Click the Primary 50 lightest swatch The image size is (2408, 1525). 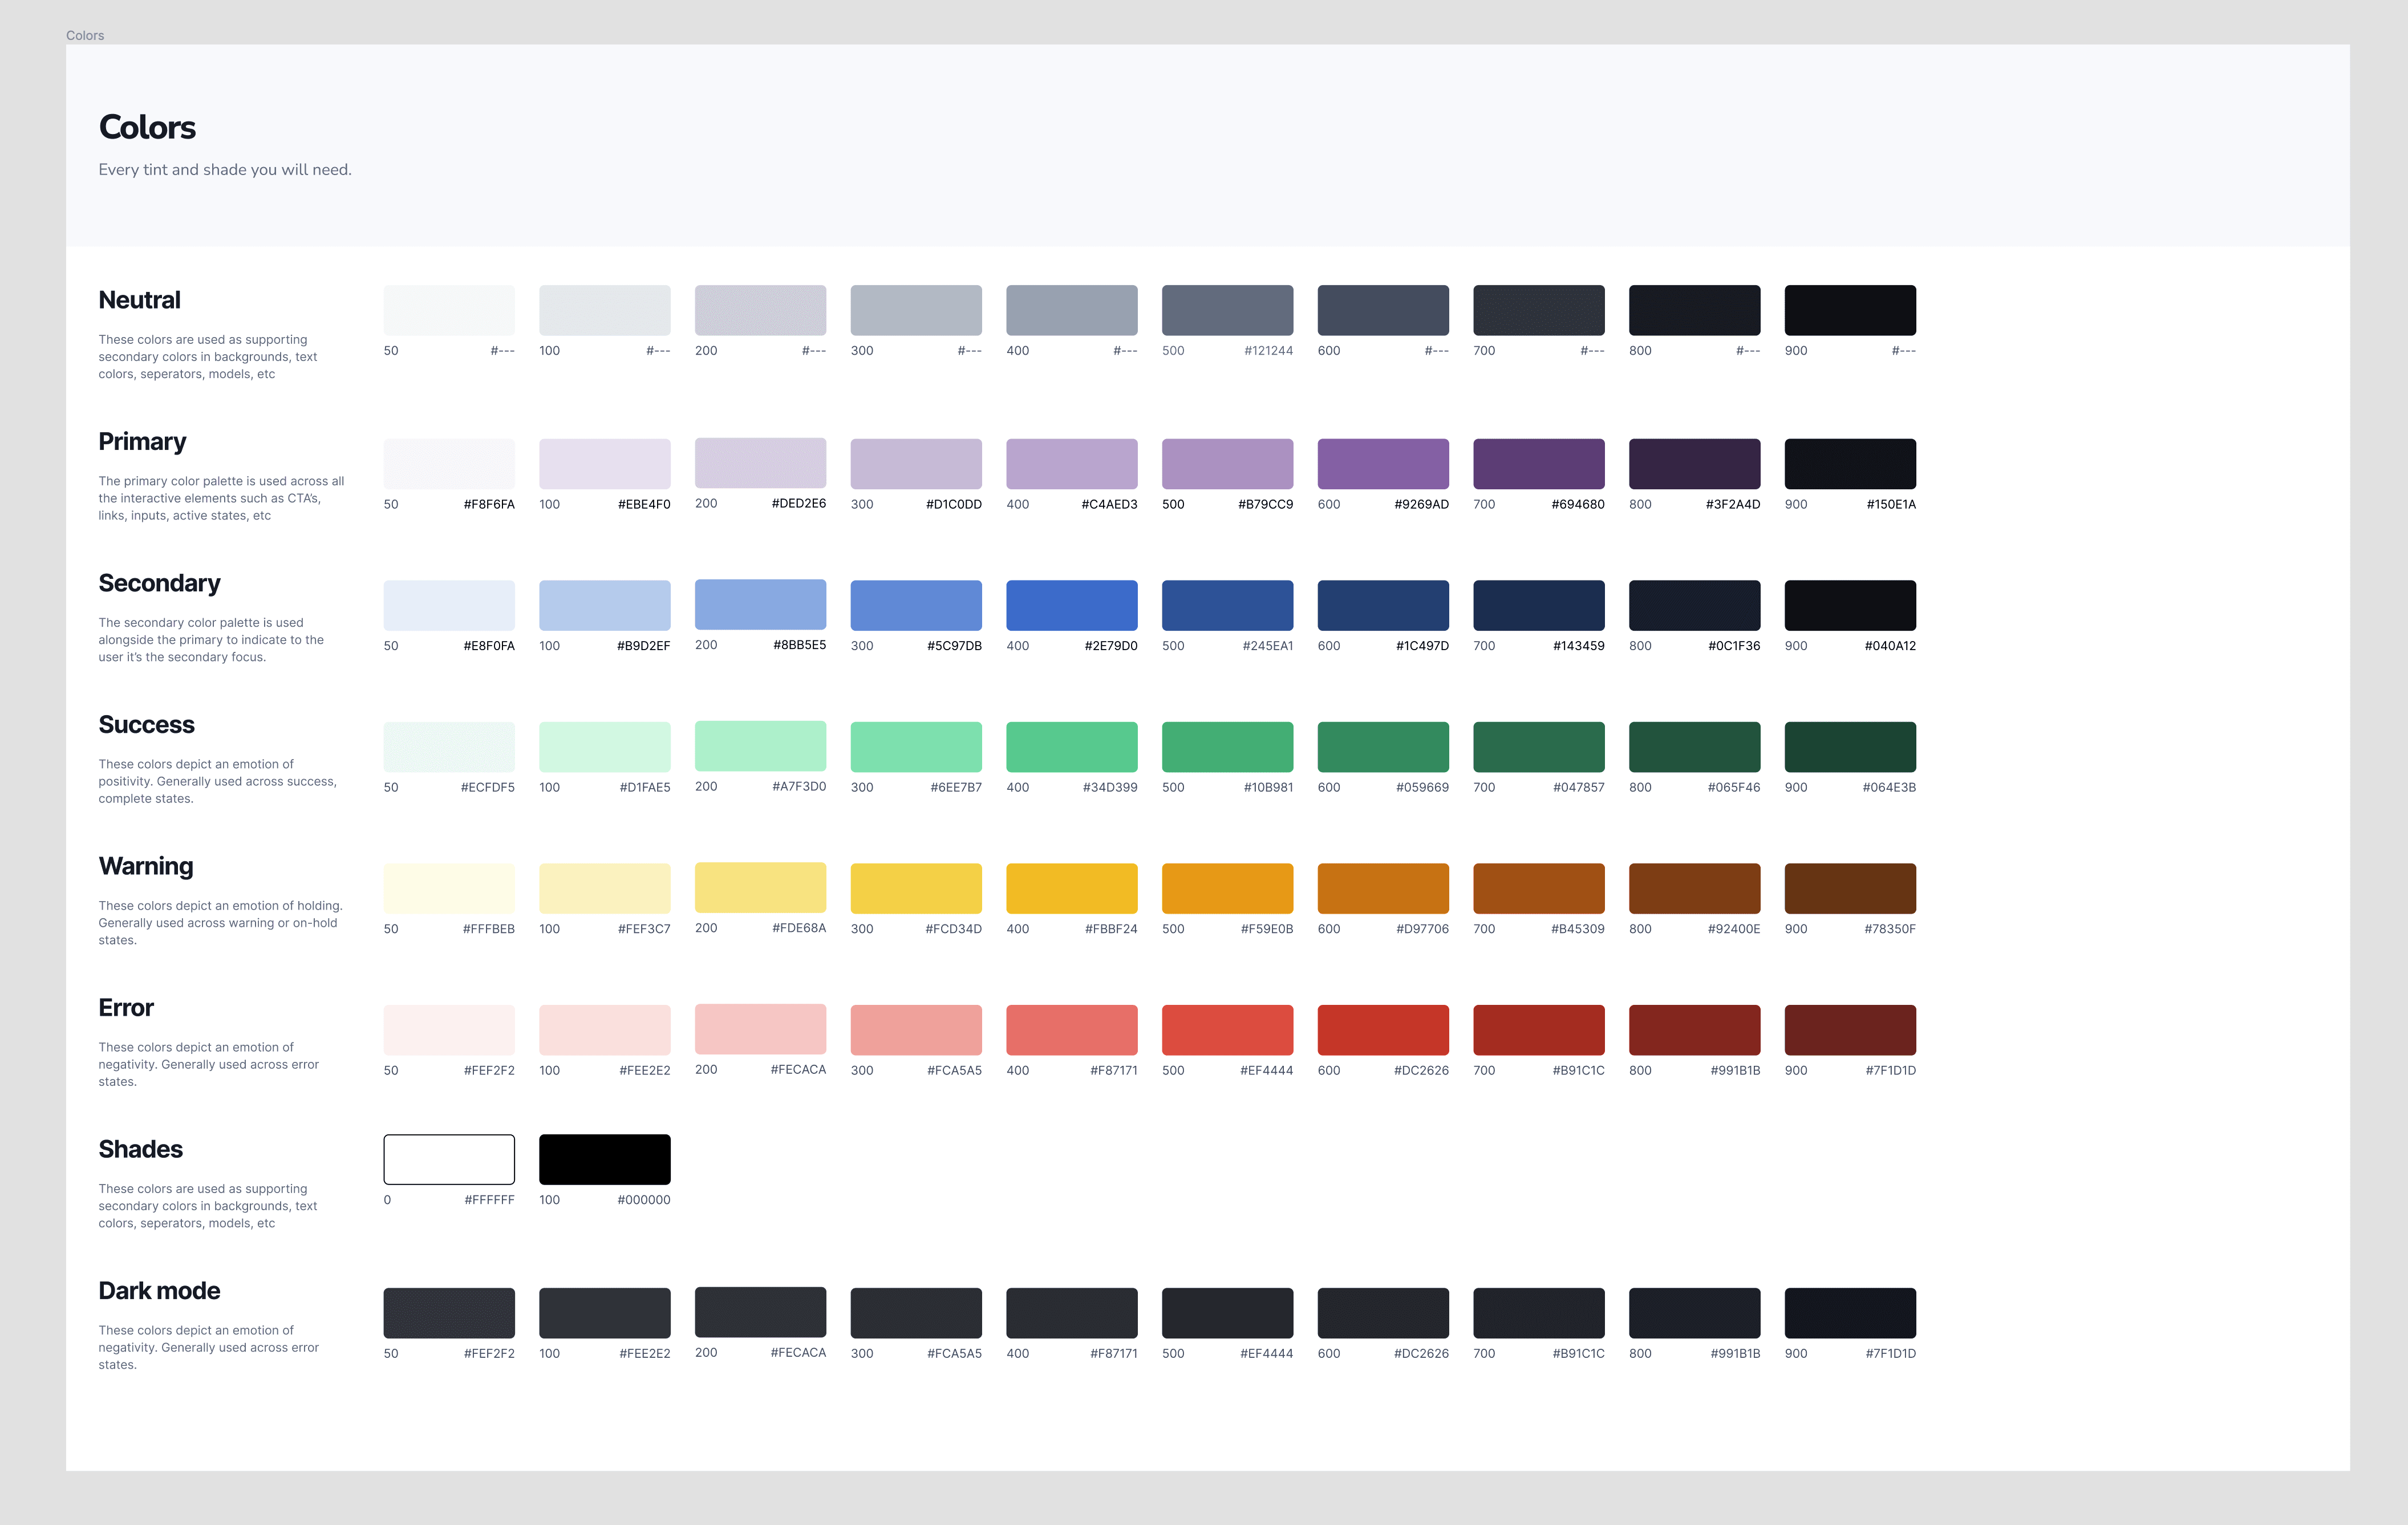click(x=449, y=463)
